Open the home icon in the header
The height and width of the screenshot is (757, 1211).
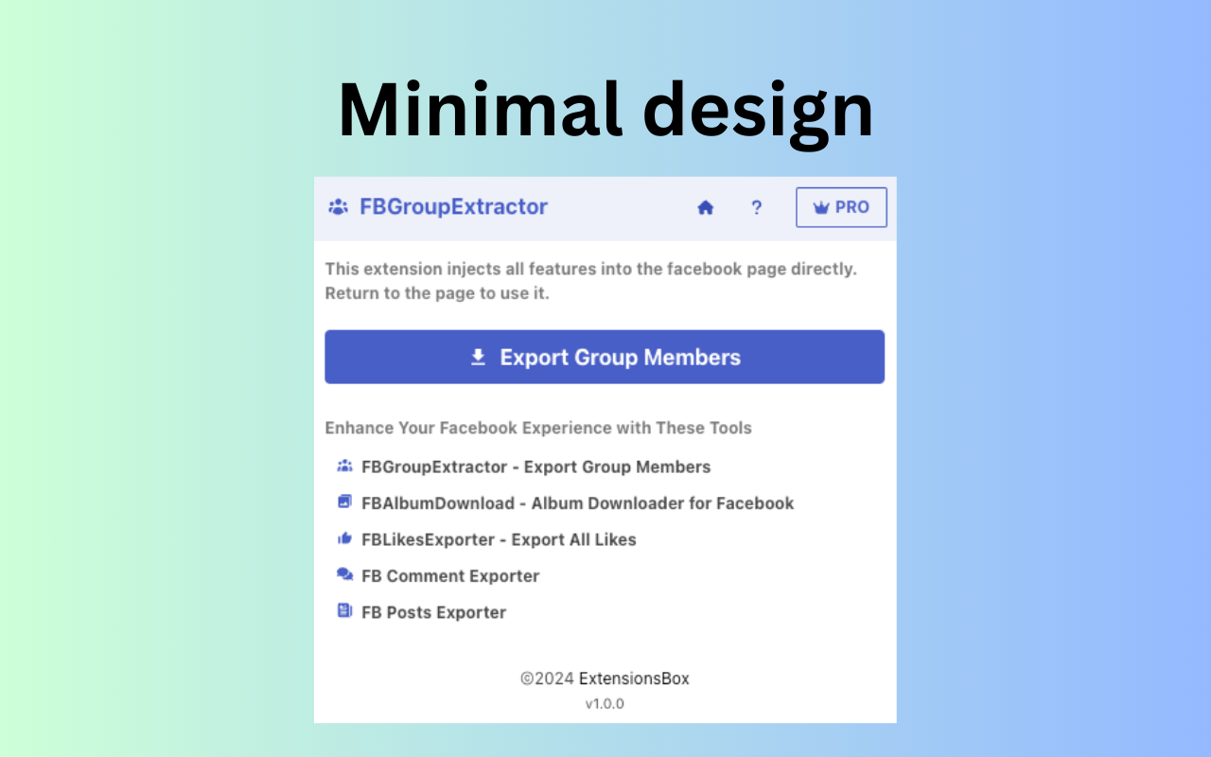tap(706, 206)
